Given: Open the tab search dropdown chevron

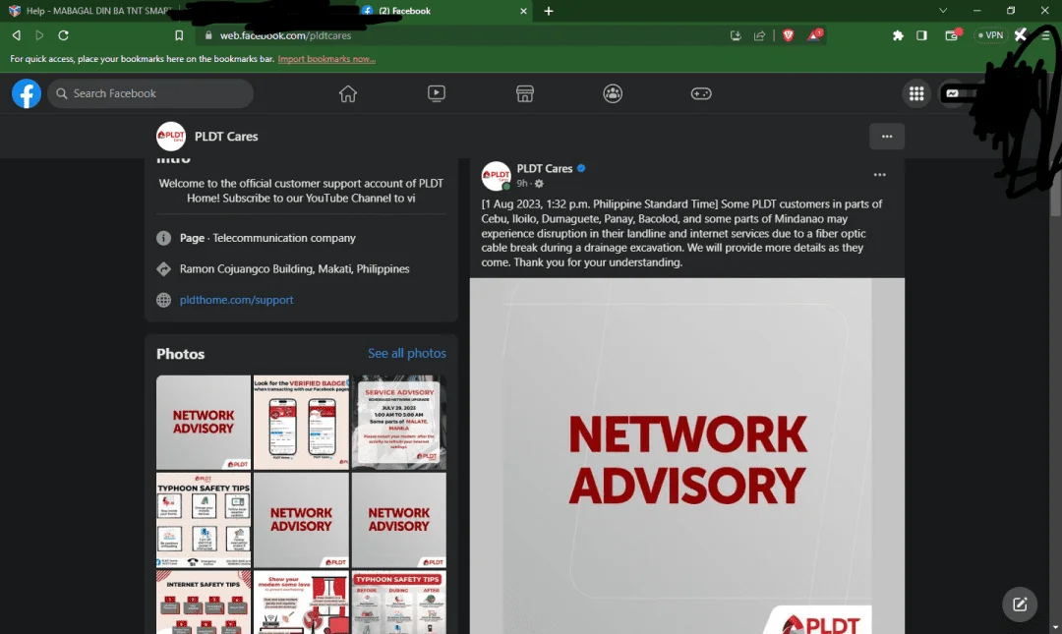Looking at the screenshot, I should (x=943, y=11).
